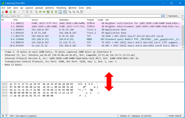Zoom in the main window text
This screenshot has height=118, width=185.
tap(70, 12)
